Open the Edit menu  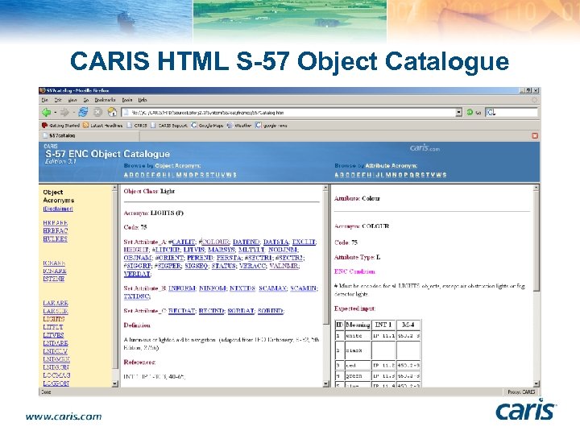[x=58, y=100]
